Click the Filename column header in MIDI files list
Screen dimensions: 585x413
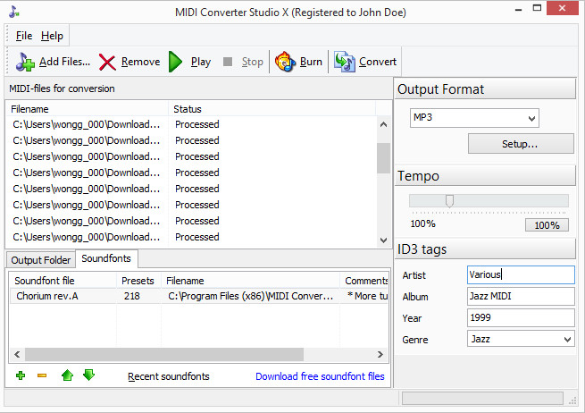88,109
